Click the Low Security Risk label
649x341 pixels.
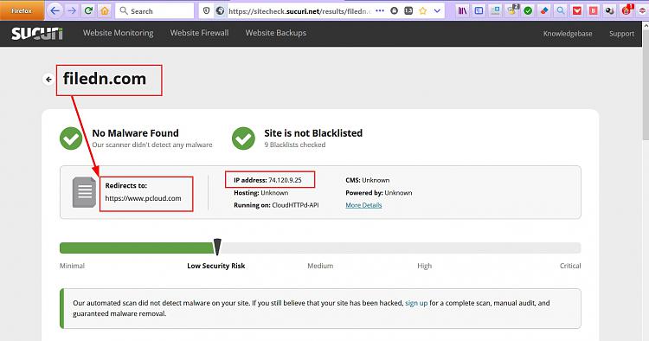point(216,266)
